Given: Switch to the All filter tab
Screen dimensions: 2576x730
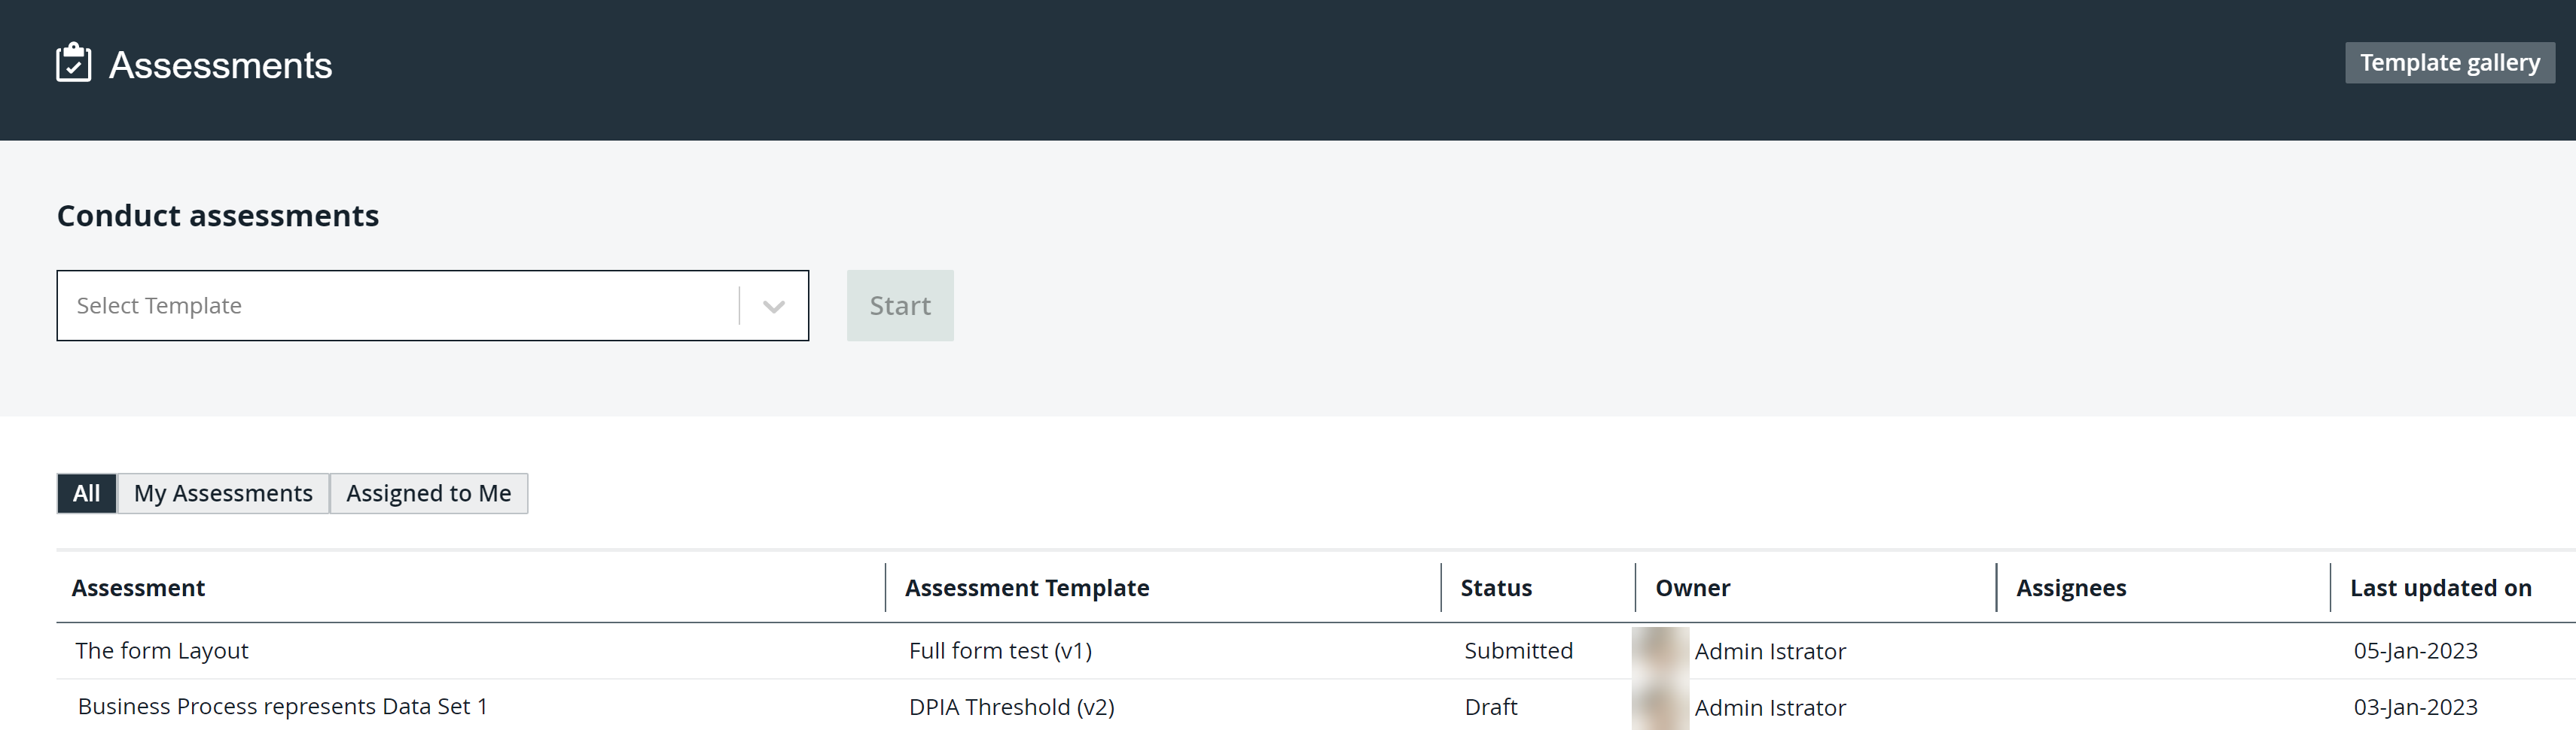Looking at the screenshot, I should coord(87,492).
